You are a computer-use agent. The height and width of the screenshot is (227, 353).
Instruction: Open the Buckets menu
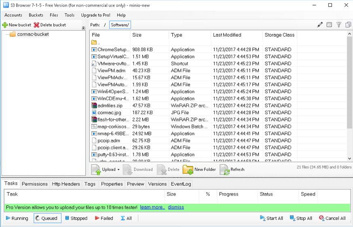point(36,15)
